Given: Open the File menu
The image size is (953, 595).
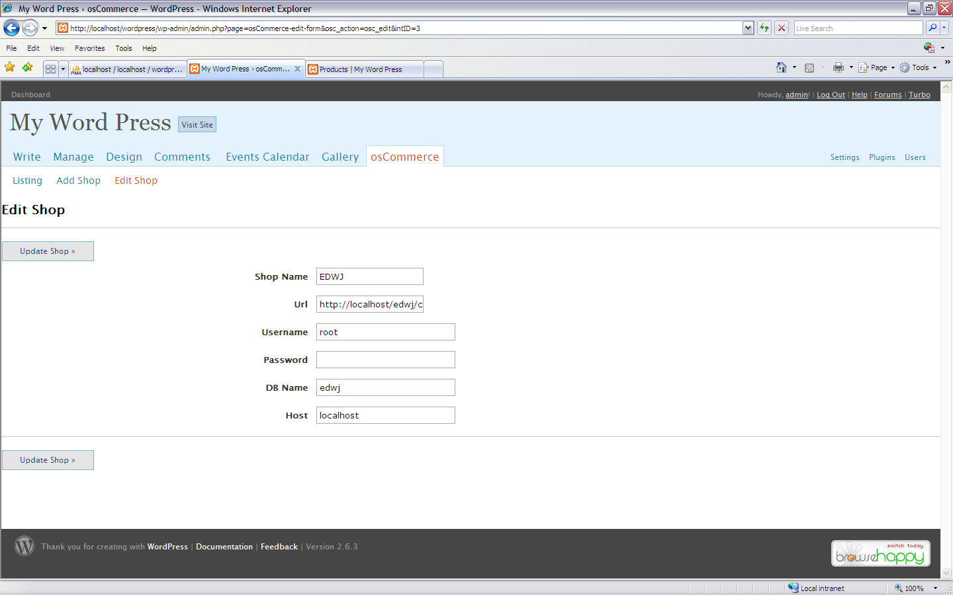Looking at the screenshot, I should (11, 48).
